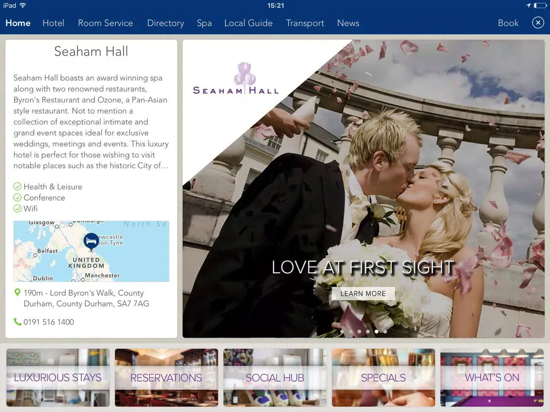Tap the Wifi checkmark icon
The height and width of the screenshot is (412, 550).
[x=17, y=208]
